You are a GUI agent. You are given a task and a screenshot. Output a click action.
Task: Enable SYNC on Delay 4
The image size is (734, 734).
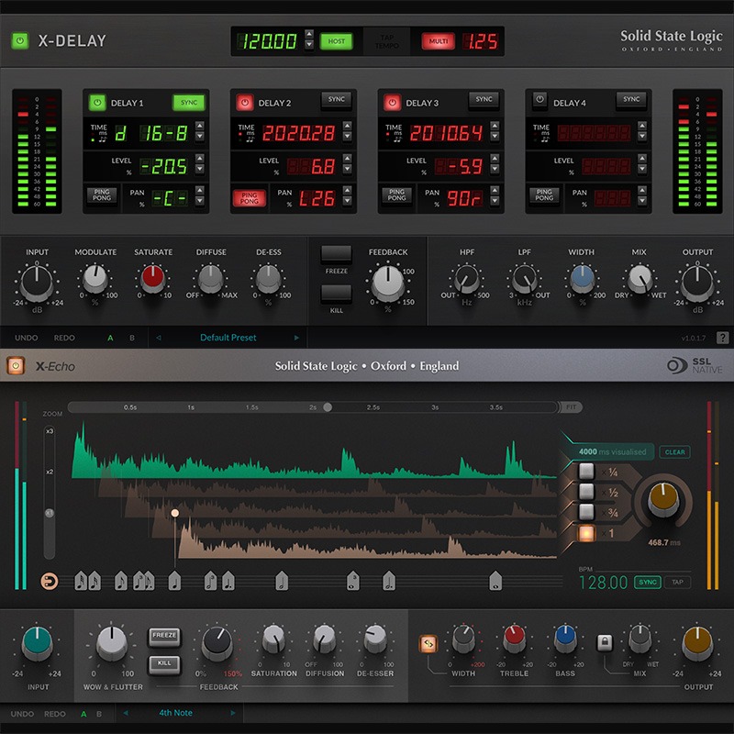point(631,100)
